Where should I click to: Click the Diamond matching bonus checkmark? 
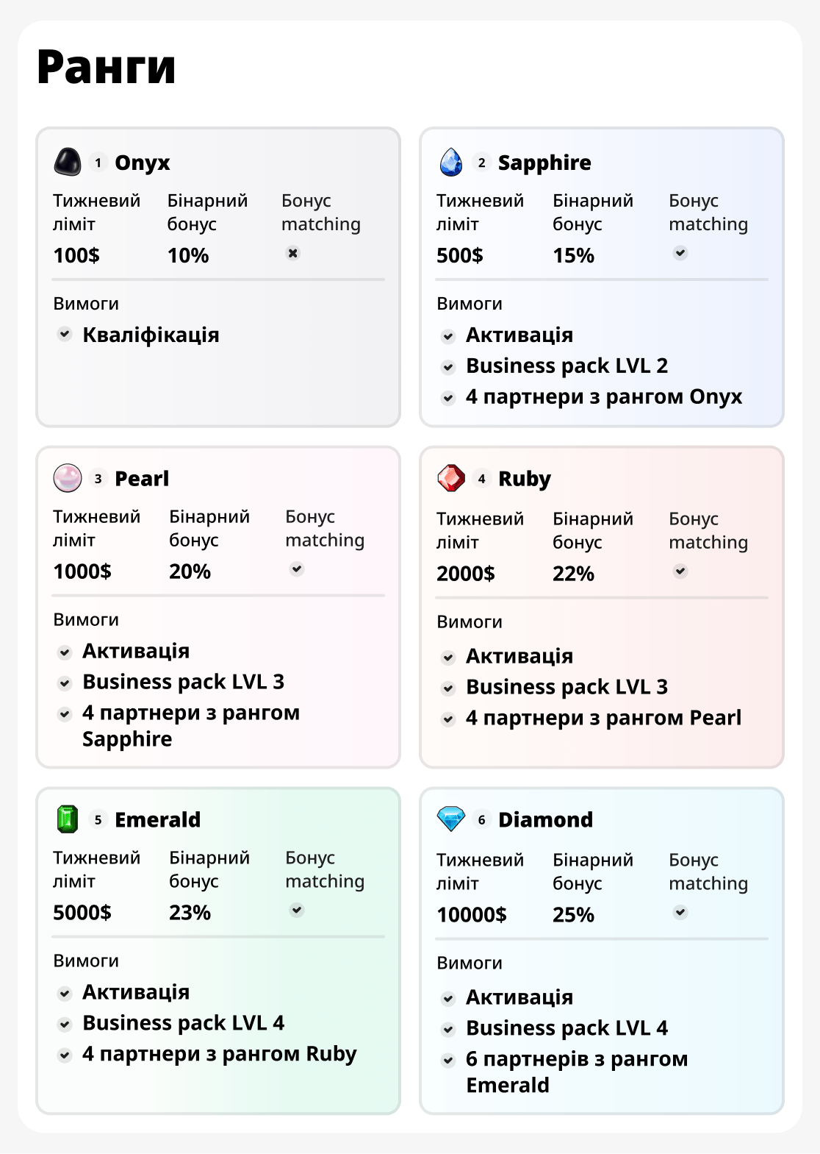click(x=680, y=913)
